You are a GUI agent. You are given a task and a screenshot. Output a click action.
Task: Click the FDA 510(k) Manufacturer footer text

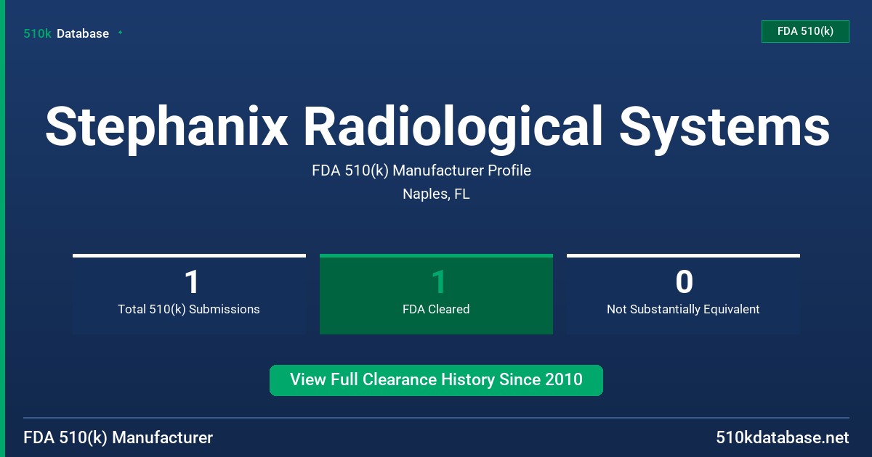pos(118,438)
